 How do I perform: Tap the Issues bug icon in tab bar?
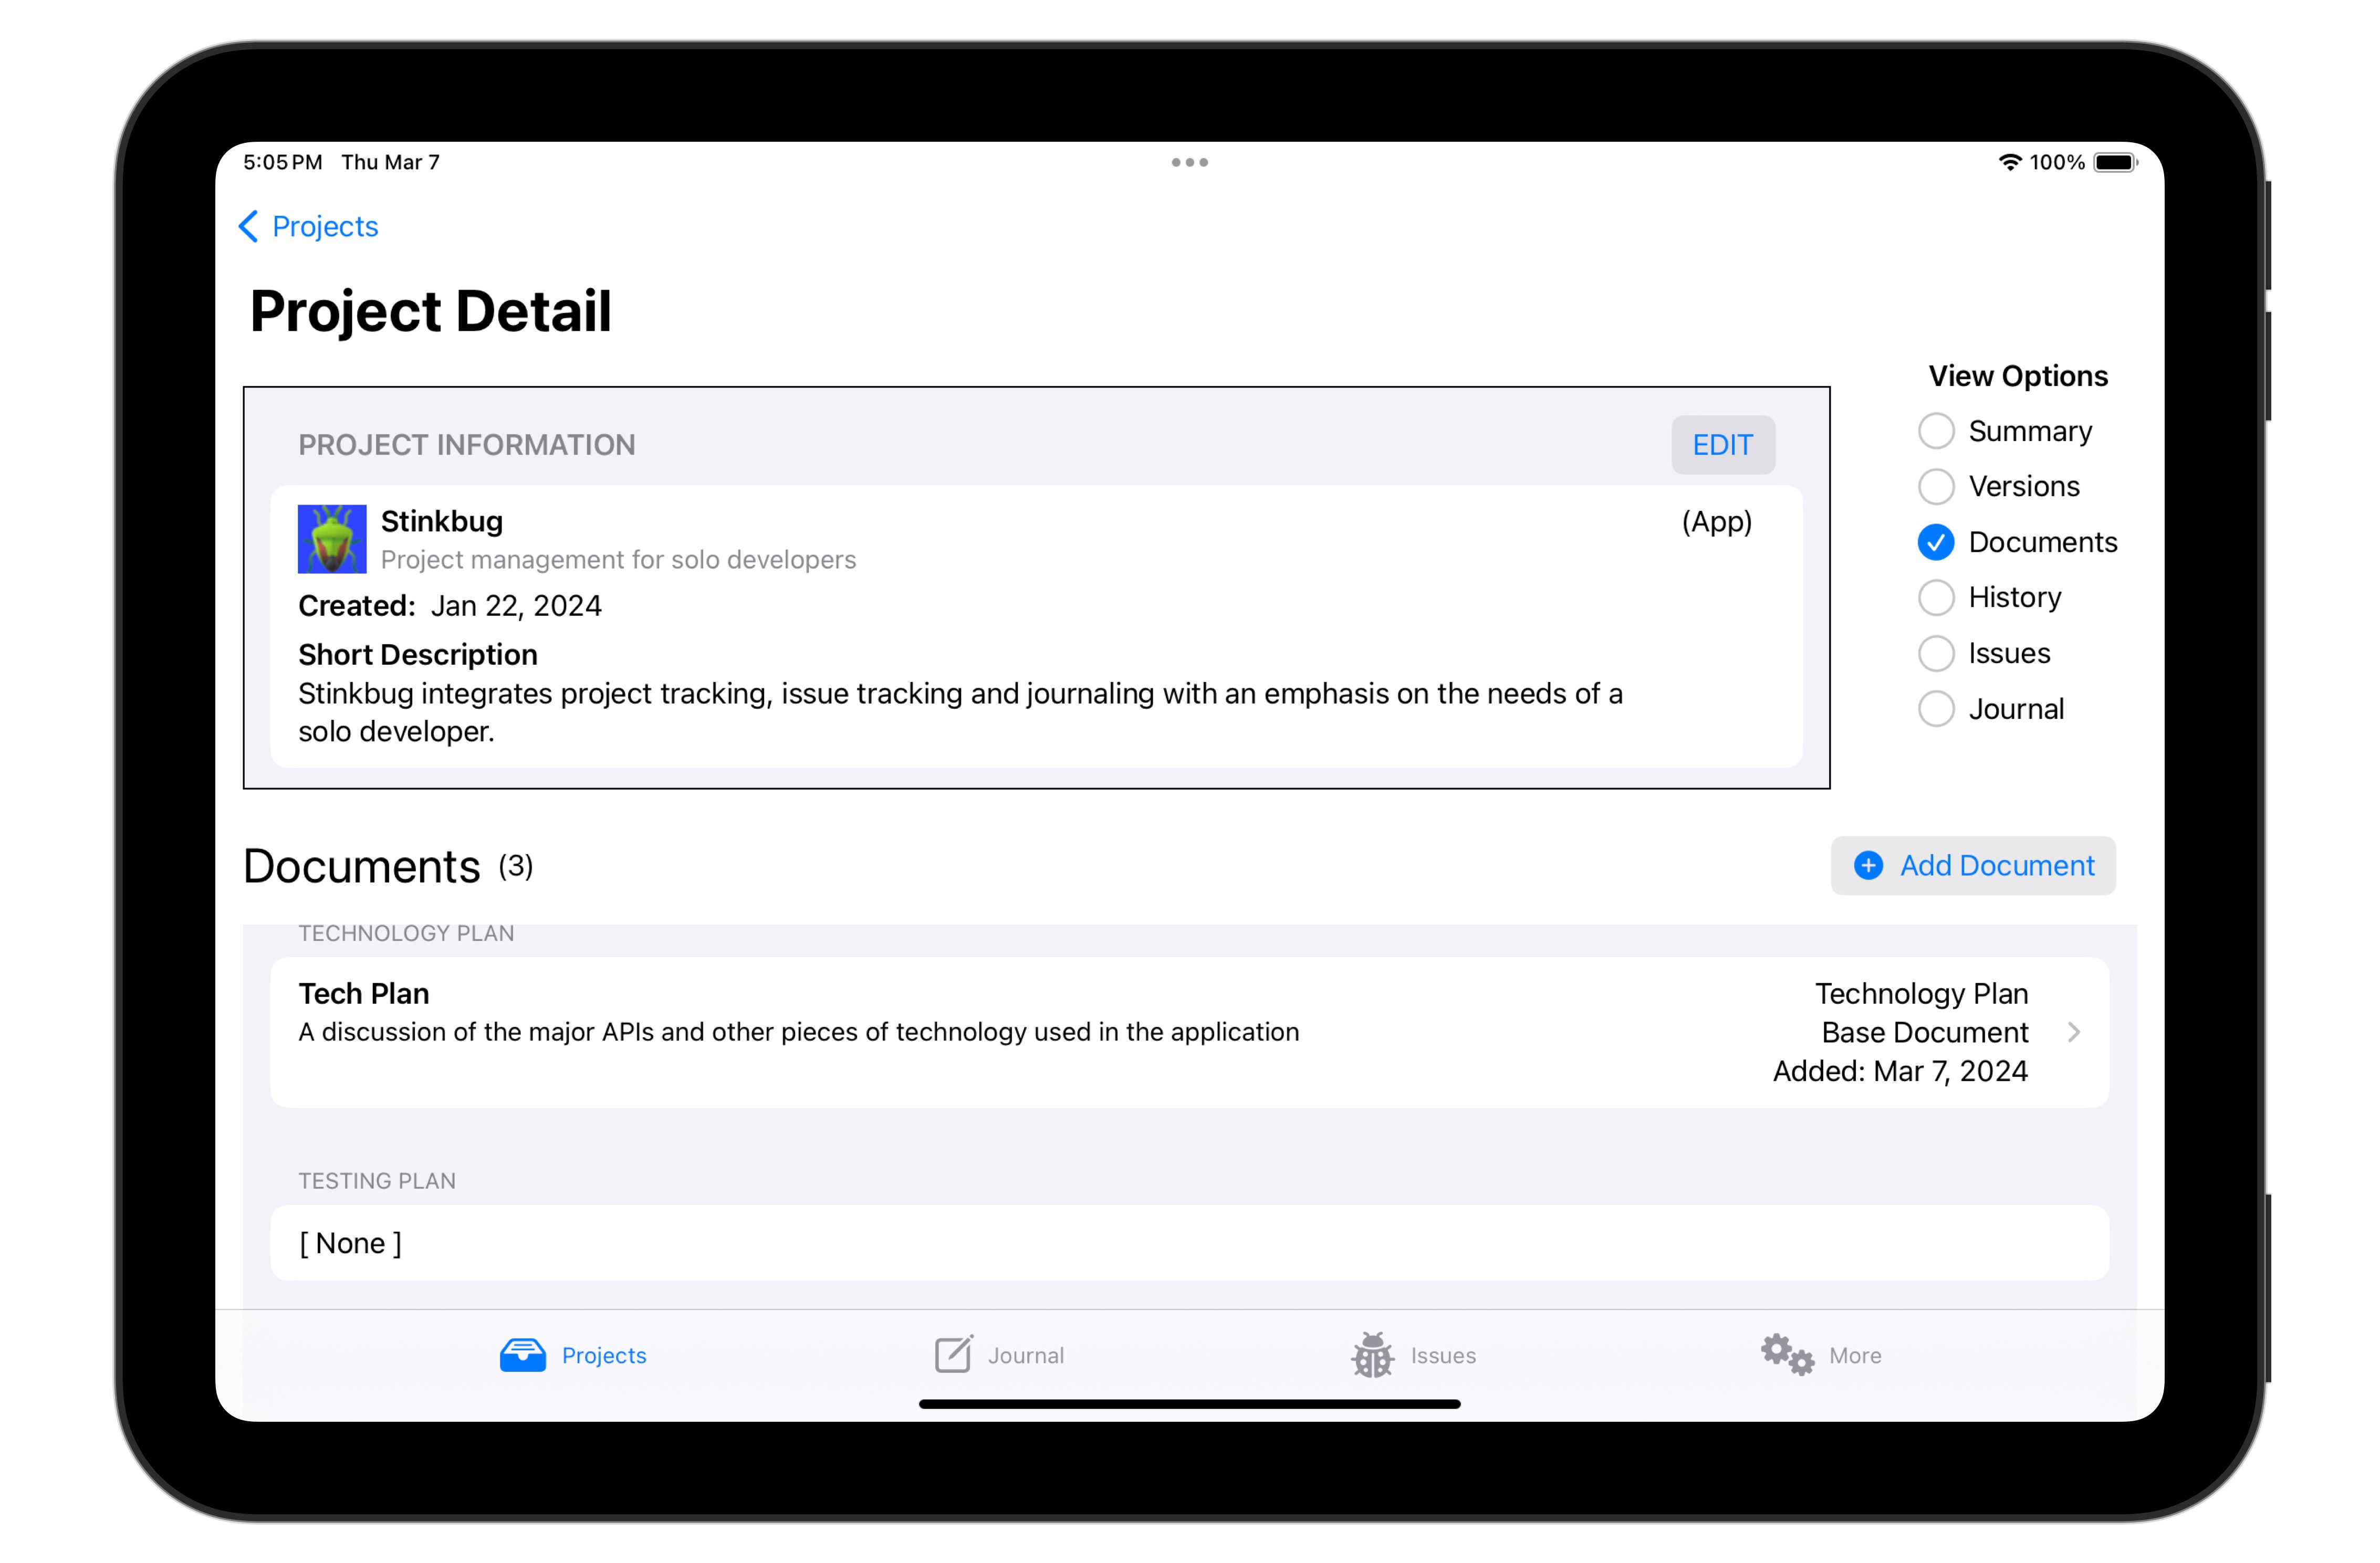point(1372,1355)
